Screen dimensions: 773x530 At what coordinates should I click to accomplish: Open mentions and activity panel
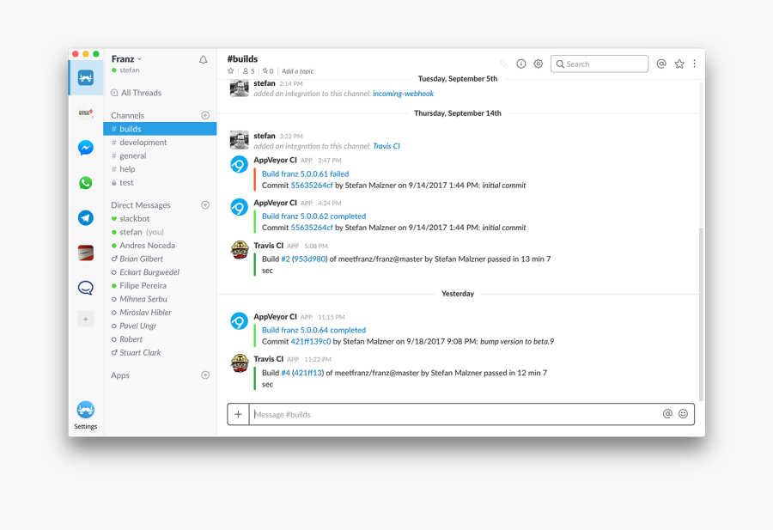[661, 64]
